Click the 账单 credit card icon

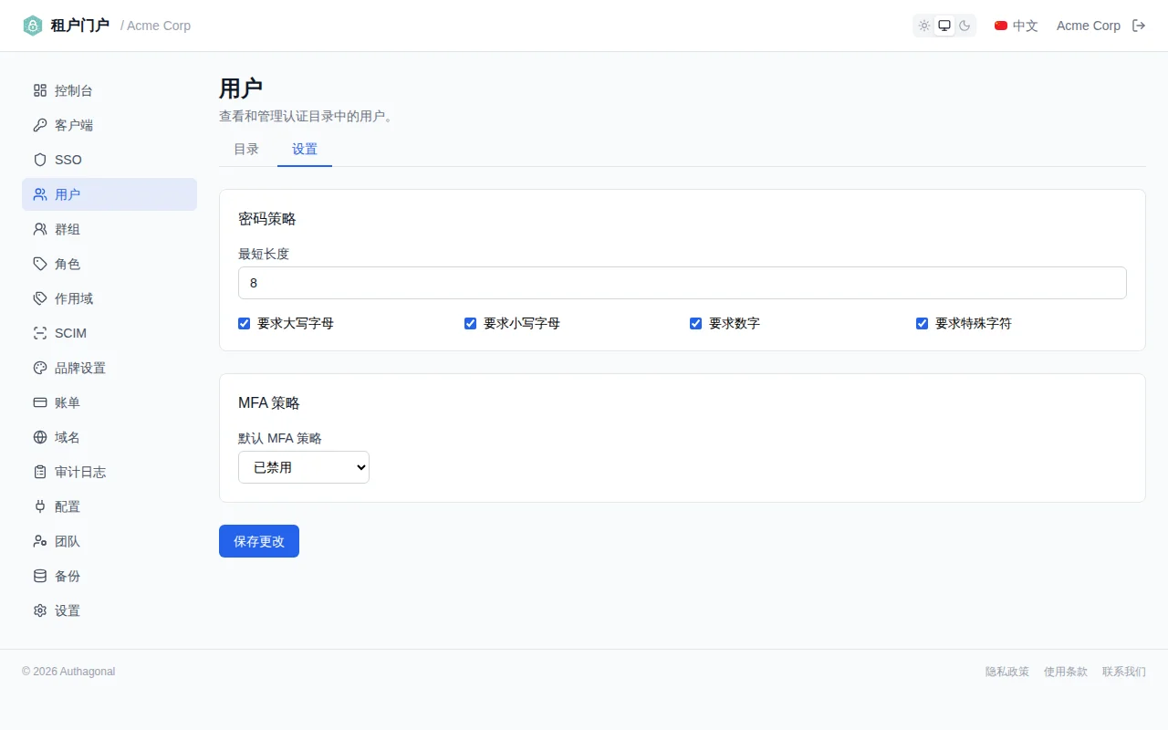tap(40, 402)
